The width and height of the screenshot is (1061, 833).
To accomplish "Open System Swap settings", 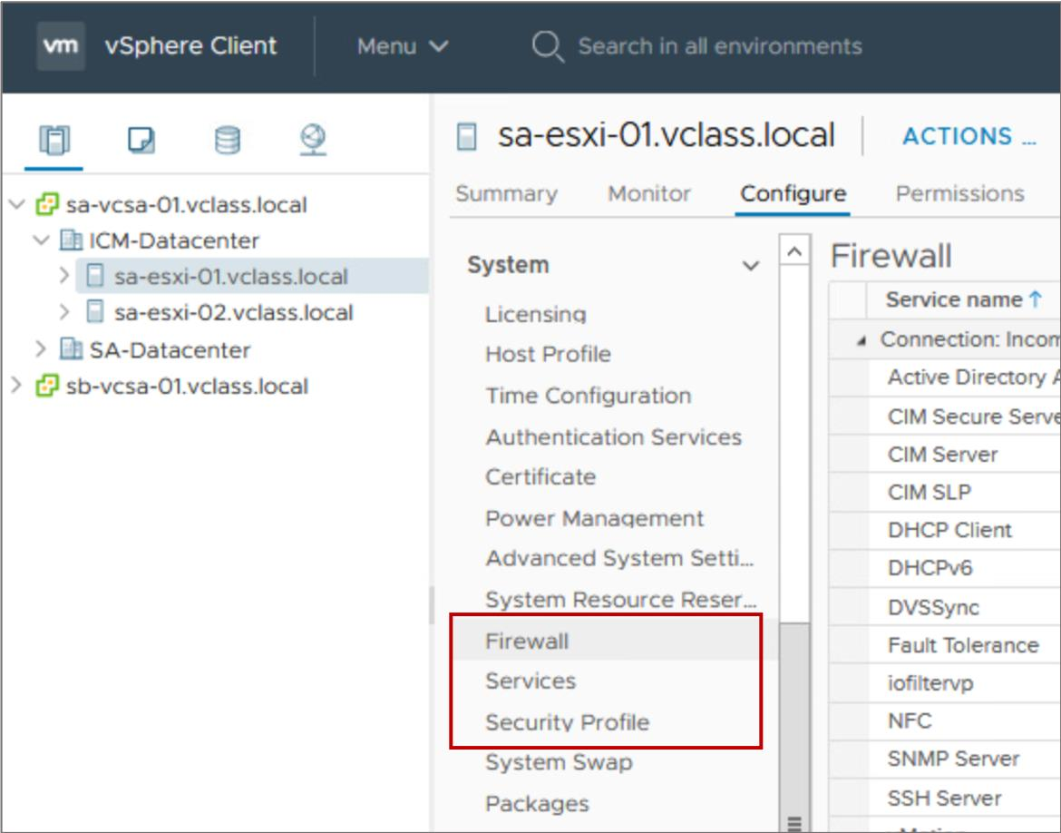I will 559,762.
